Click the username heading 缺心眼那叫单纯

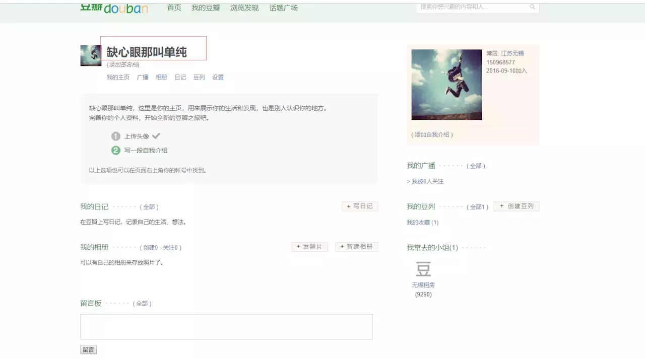tap(147, 52)
